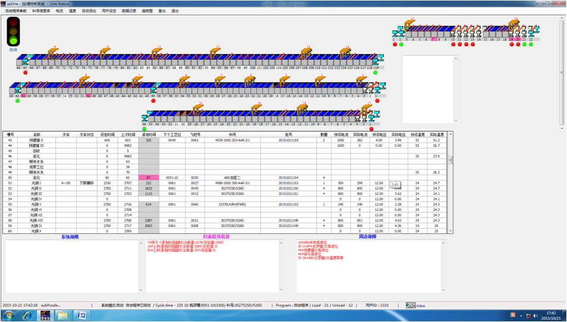Select the pink highlighted station 50 tank
This screenshot has height=322, width=567.
click(88, 95)
